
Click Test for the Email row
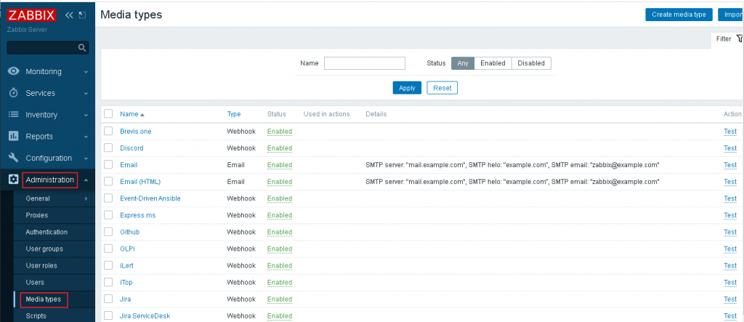click(x=730, y=165)
